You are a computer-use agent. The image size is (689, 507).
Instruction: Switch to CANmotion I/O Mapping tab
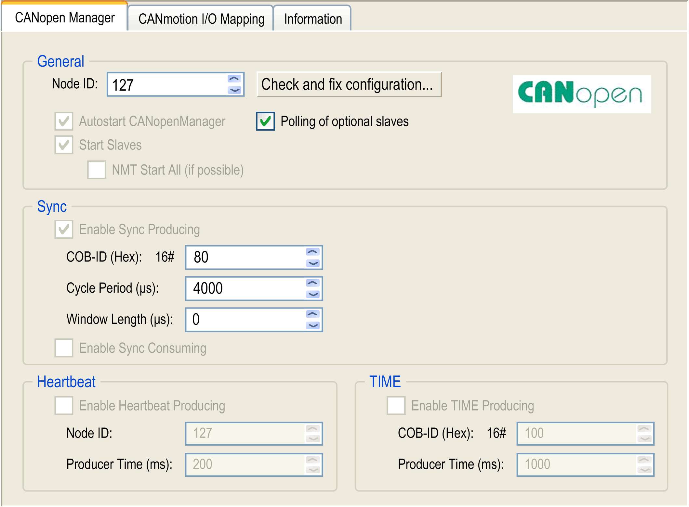201,19
